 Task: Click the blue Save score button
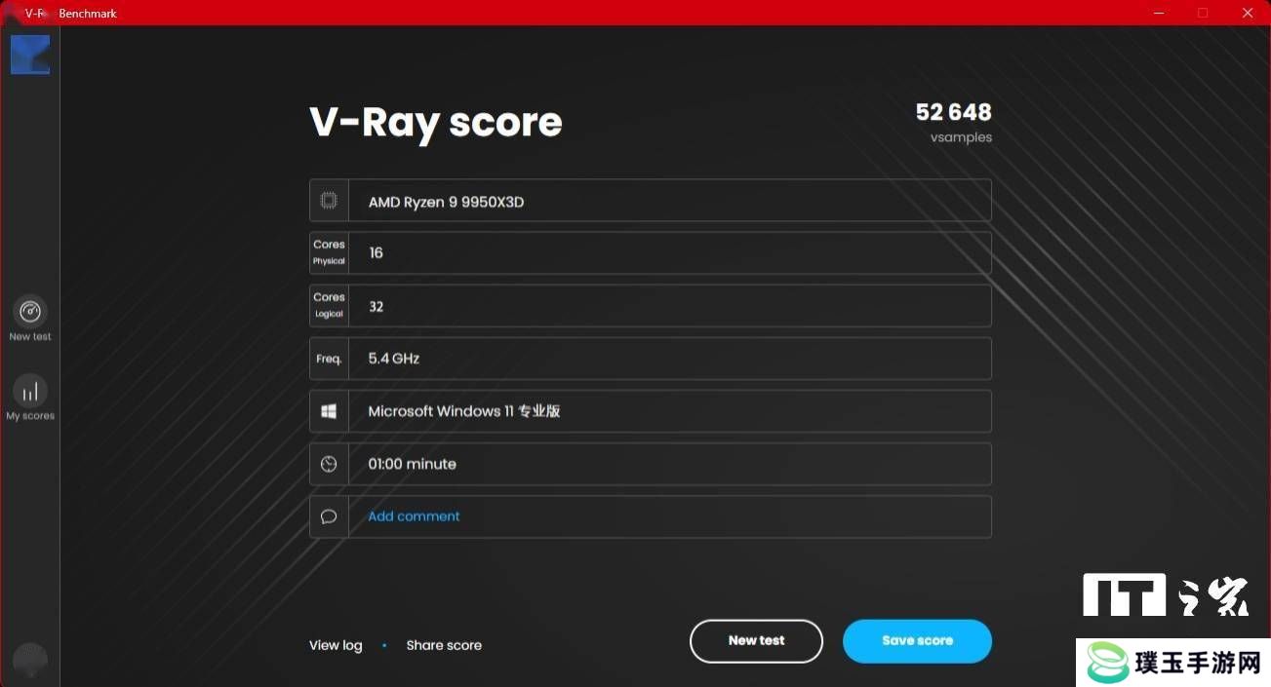(x=917, y=641)
